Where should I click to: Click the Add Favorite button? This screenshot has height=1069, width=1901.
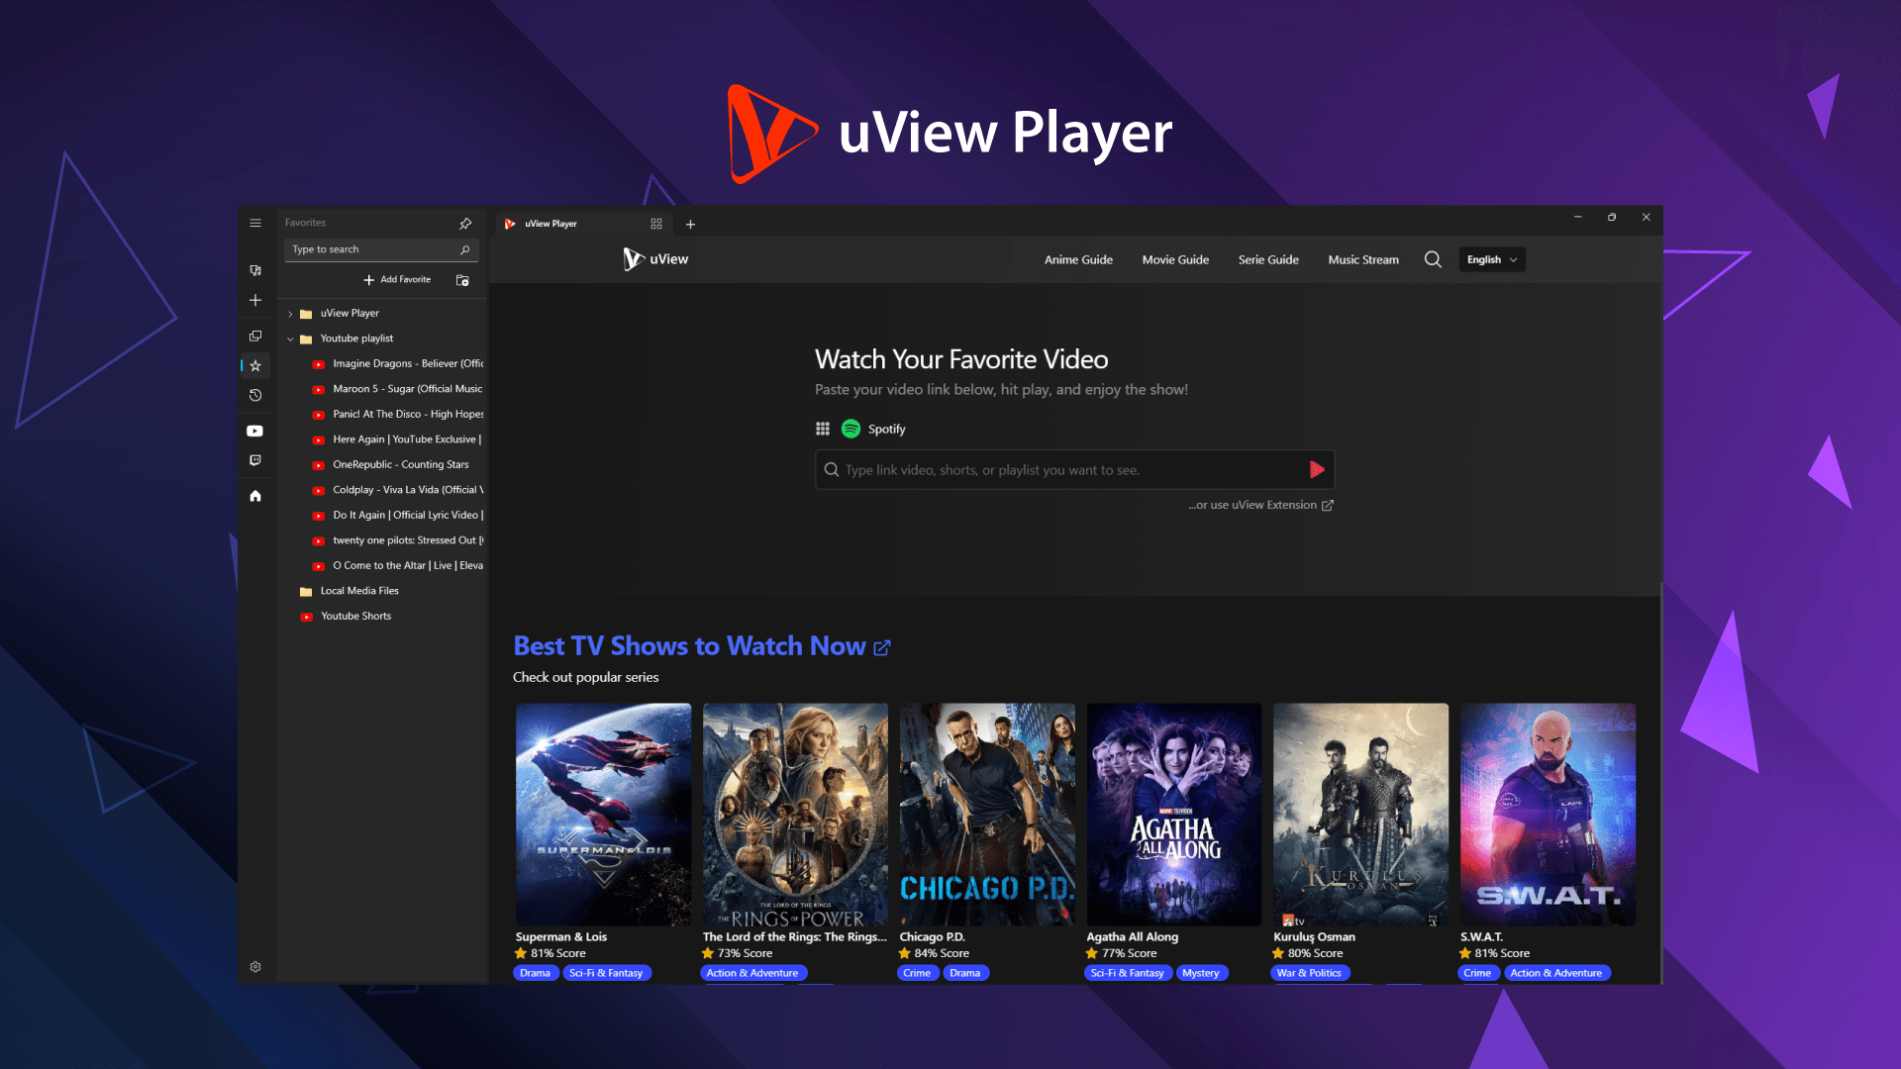pos(396,280)
